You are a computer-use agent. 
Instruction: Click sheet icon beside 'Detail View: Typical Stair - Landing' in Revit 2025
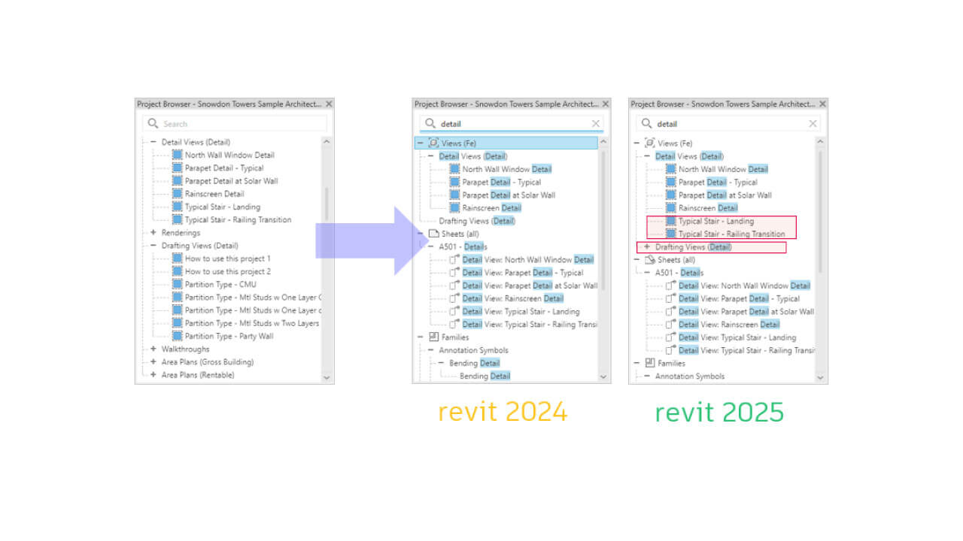[x=671, y=337]
